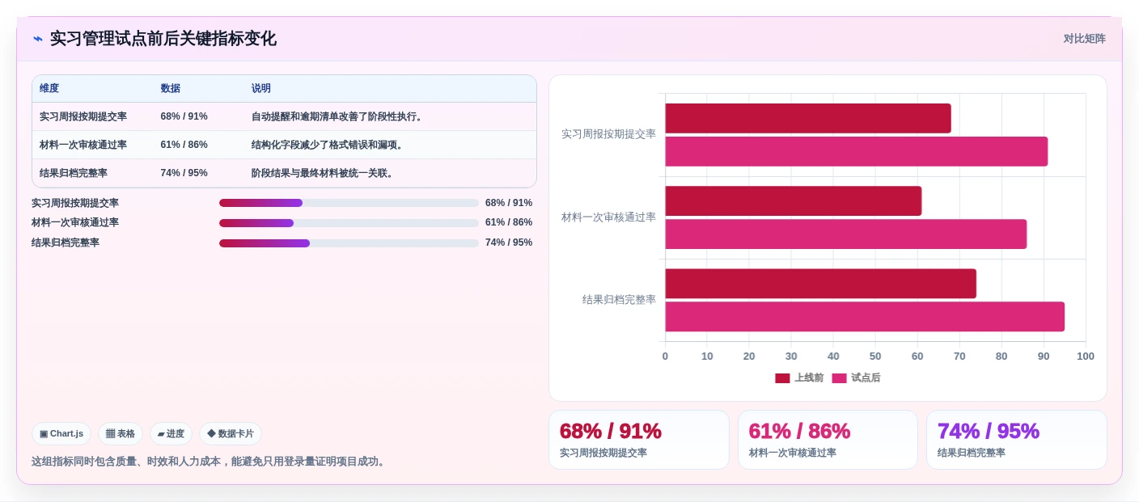Click the footer note about 质量、时效和人力成本
1139x502 pixels.
click(x=210, y=462)
